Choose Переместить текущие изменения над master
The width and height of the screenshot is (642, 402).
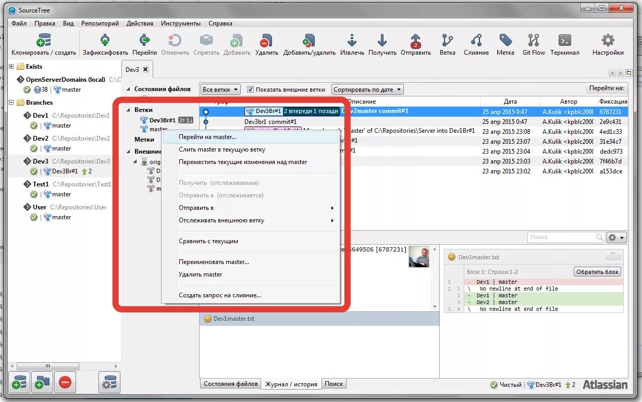point(250,162)
